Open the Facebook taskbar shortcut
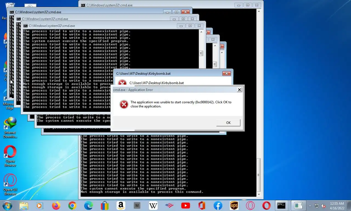Image resolution: width=351 pixels, height=211 pixels. coord(218,206)
